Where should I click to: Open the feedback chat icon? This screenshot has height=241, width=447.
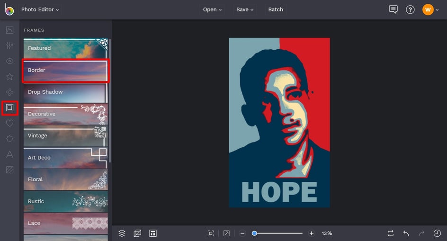tap(393, 9)
